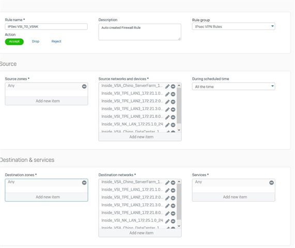Edit Inside_VSI_TPE_LAN3 destination network entry

[167, 206]
